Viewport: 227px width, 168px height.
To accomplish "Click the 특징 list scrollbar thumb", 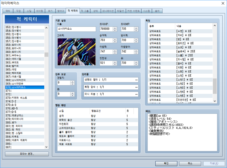I will 215,86.
